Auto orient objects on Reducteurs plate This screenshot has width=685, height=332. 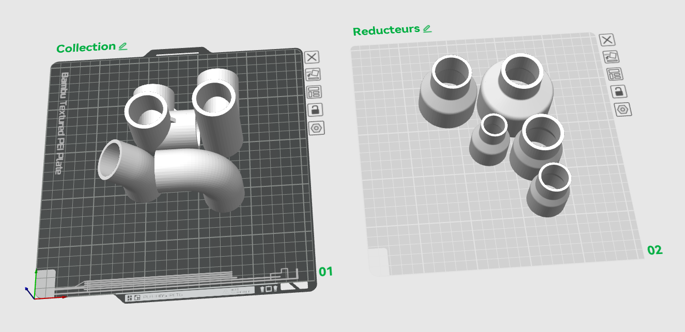[611, 57]
